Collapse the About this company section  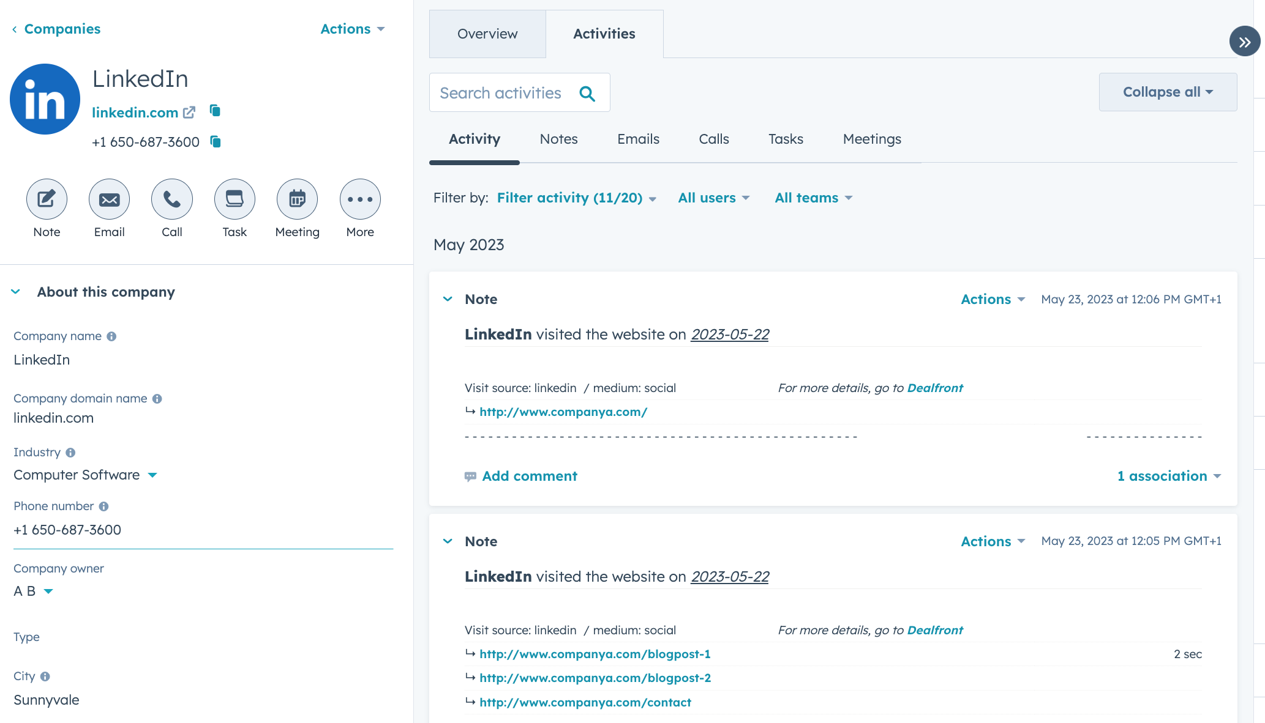click(x=16, y=292)
